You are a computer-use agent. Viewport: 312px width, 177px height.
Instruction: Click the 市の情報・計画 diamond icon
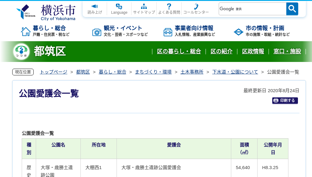pyautogui.click(x=238, y=31)
